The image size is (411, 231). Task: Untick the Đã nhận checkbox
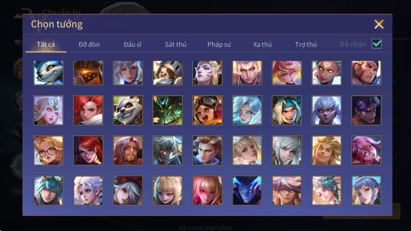tap(377, 44)
